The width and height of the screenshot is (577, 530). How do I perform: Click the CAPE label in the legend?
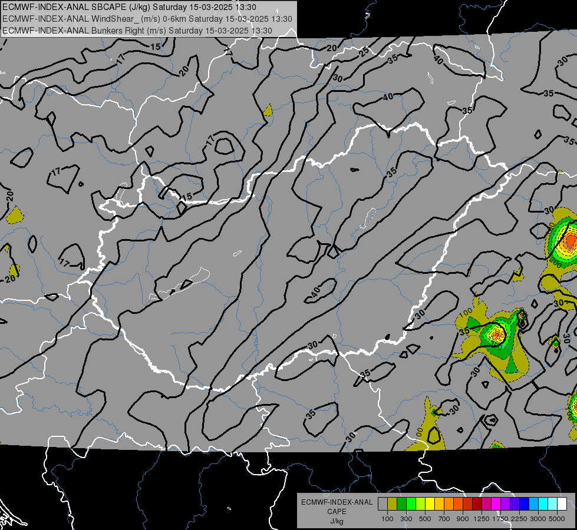pos(337,512)
